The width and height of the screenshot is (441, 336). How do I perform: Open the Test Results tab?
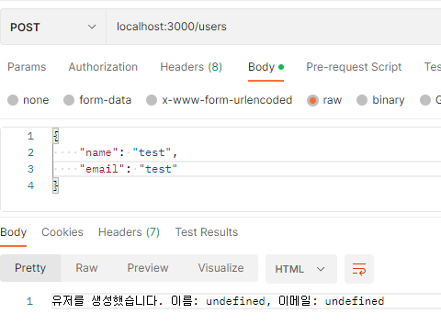[207, 232]
